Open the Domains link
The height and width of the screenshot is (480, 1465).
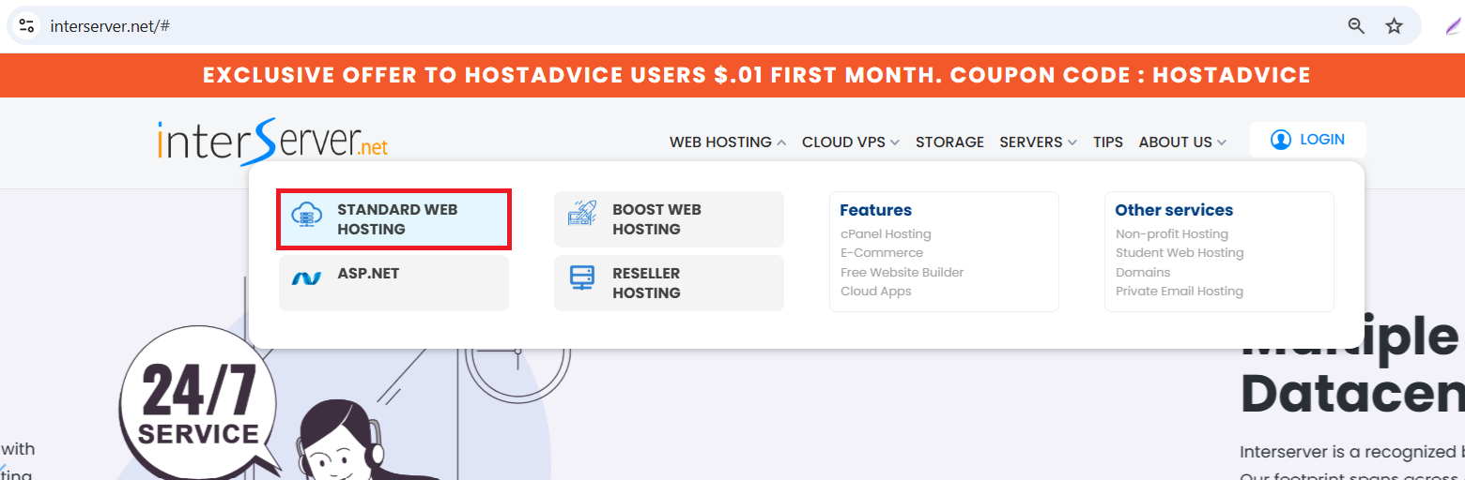(1143, 273)
